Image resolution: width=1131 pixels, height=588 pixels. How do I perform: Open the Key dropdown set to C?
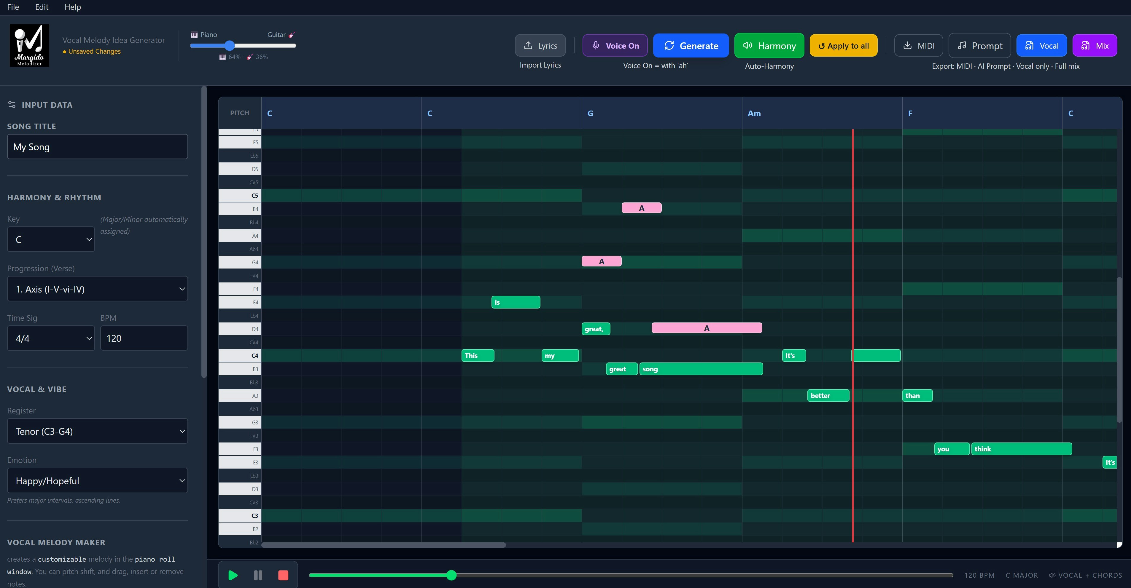pyautogui.click(x=51, y=239)
